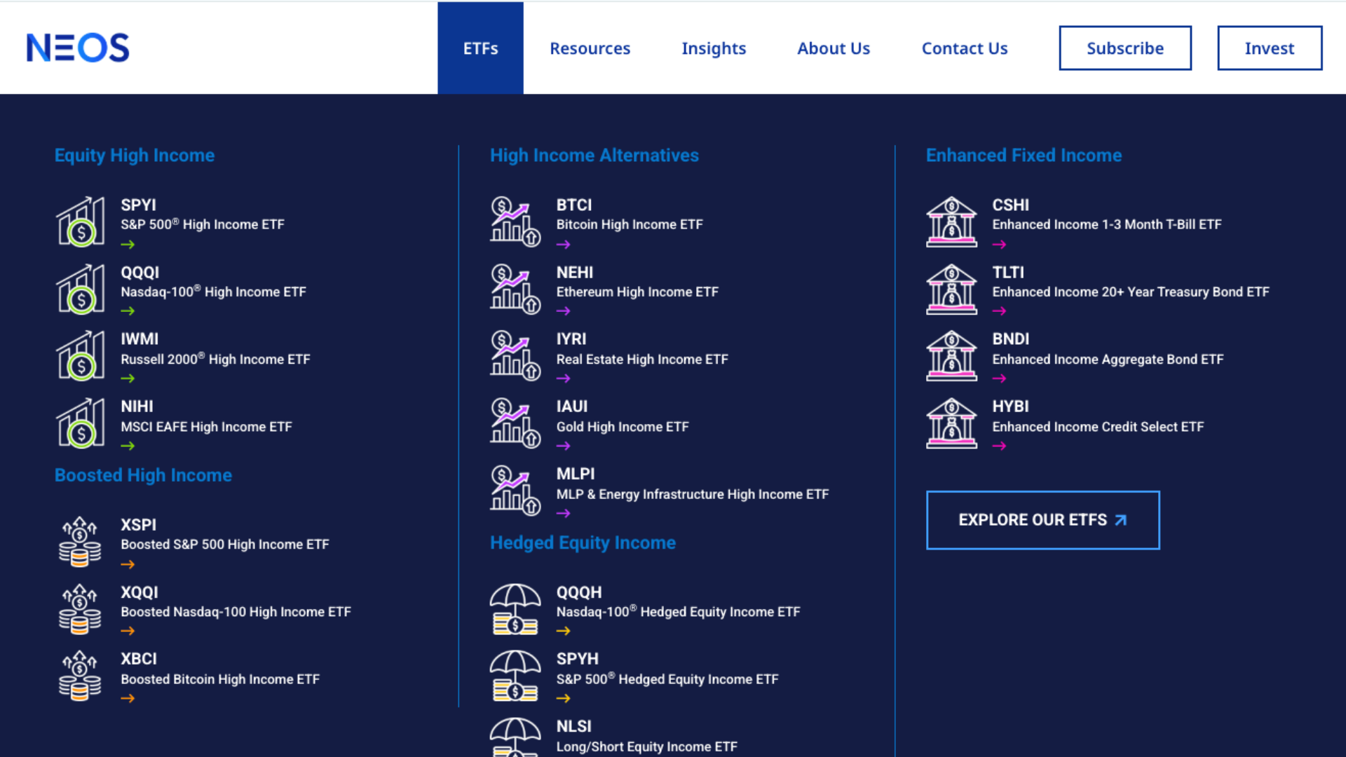
Task: Click the SPYI bar chart dollar icon
Action: click(81, 221)
